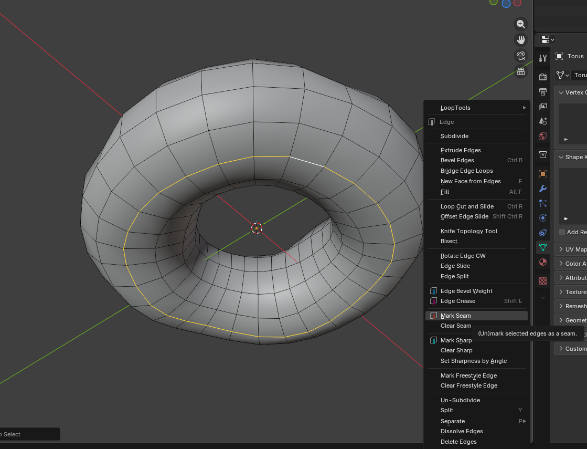The height and width of the screenshot is (449, 587).
Task: Choose Un-Subdivide
Action: 476,400
